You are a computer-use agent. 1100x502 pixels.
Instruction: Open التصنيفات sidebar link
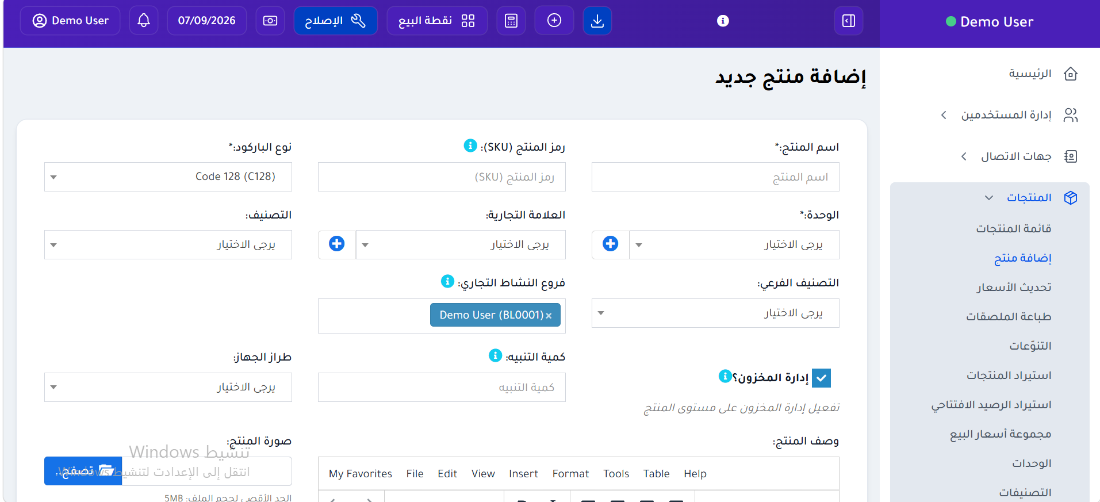(x=1025, y=492)
